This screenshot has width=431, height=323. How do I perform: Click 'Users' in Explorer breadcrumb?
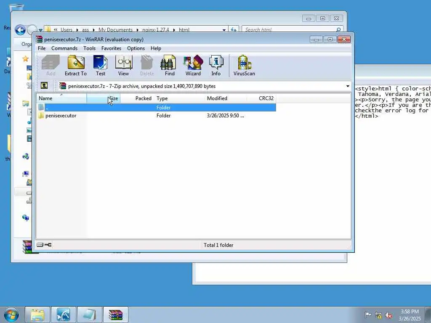pos(67,30)
